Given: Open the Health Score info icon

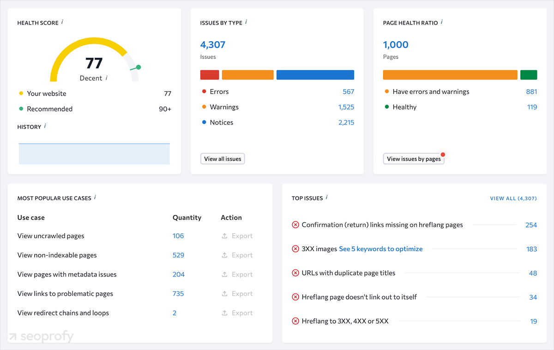Looking at the screenshot, I should (x=62, y=22).
